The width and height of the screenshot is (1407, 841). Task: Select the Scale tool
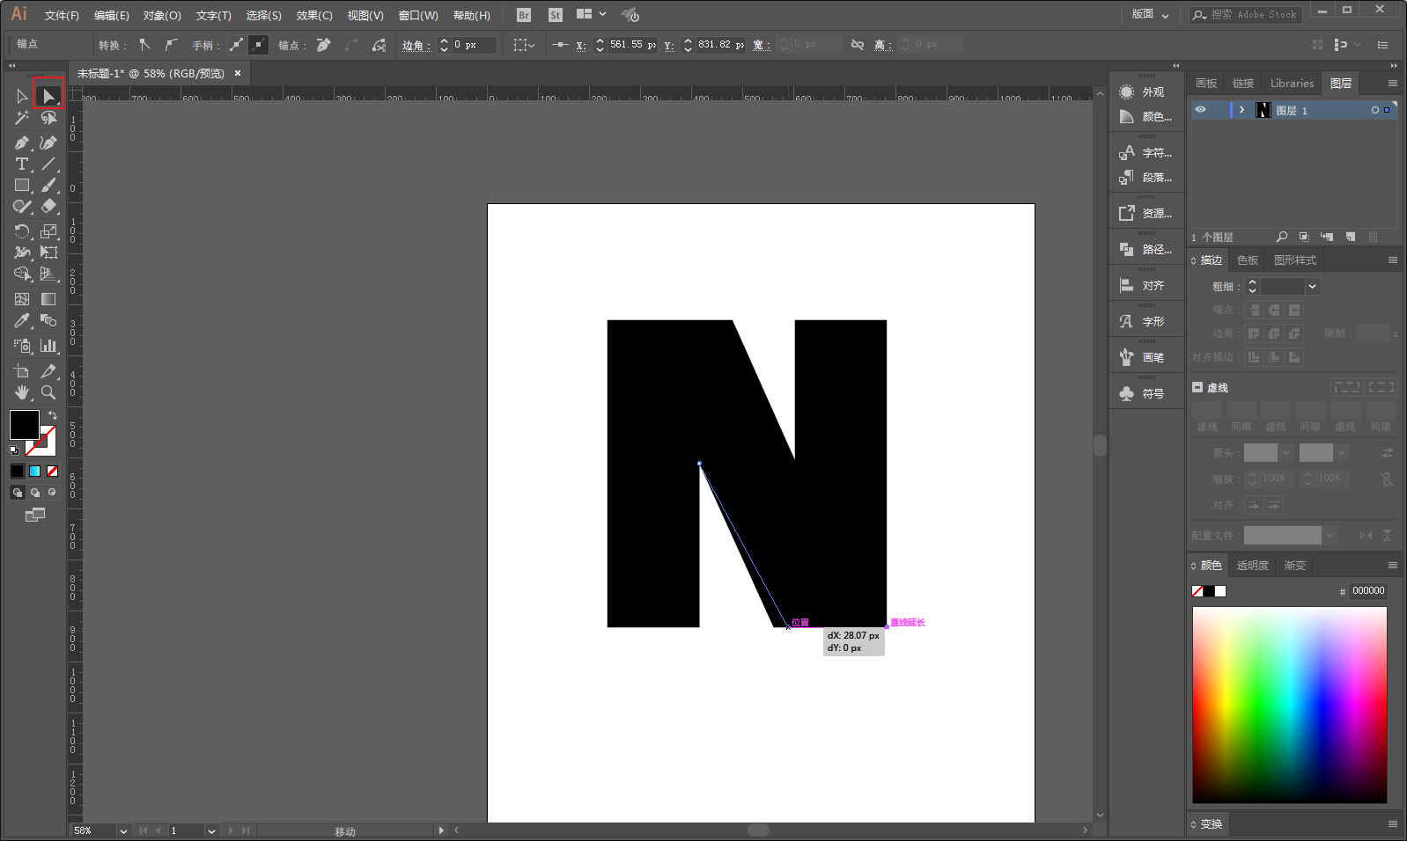[48, 231]
